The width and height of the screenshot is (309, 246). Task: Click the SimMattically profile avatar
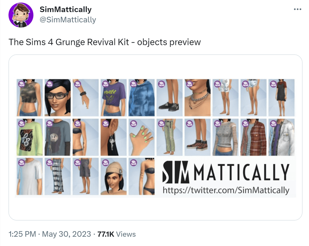(x=21, y=15)
